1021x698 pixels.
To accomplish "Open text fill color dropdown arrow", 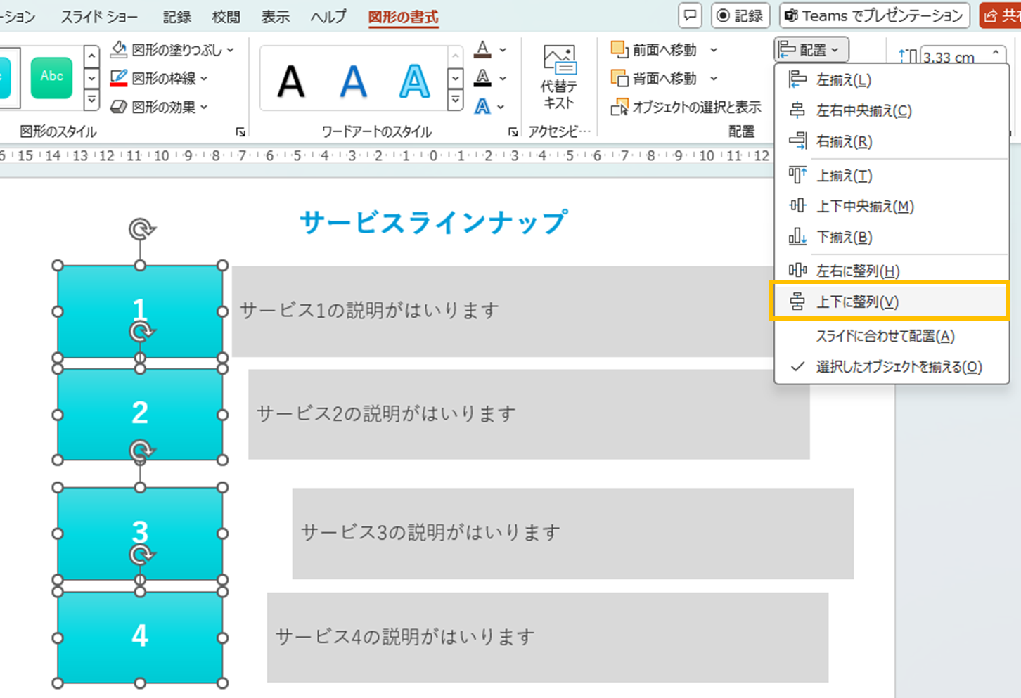I will click(502, 50).
